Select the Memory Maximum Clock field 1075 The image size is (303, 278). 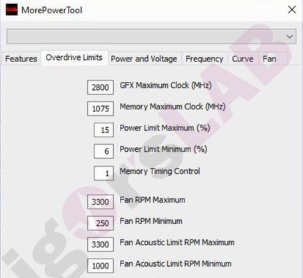point(101,109)
